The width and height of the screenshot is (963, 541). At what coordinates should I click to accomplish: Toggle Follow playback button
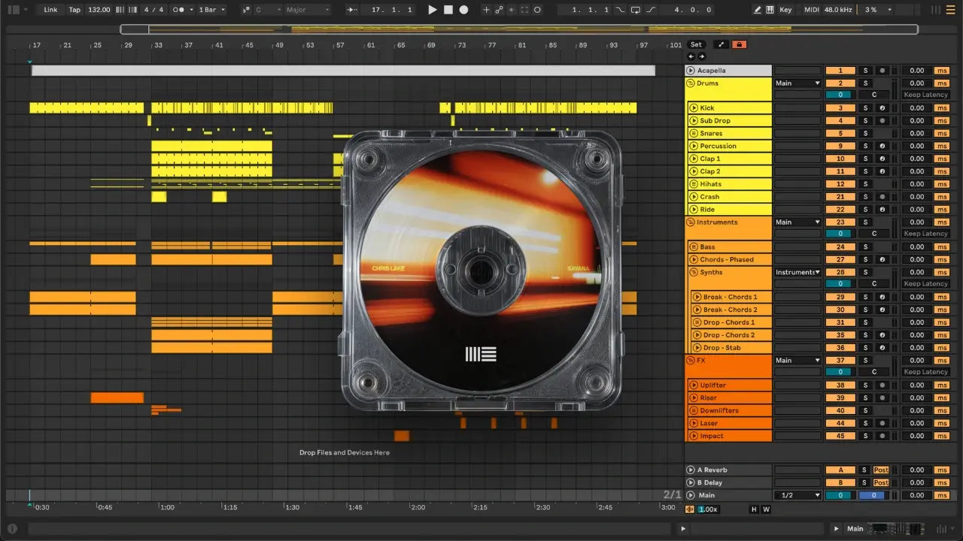coord(352,10)
